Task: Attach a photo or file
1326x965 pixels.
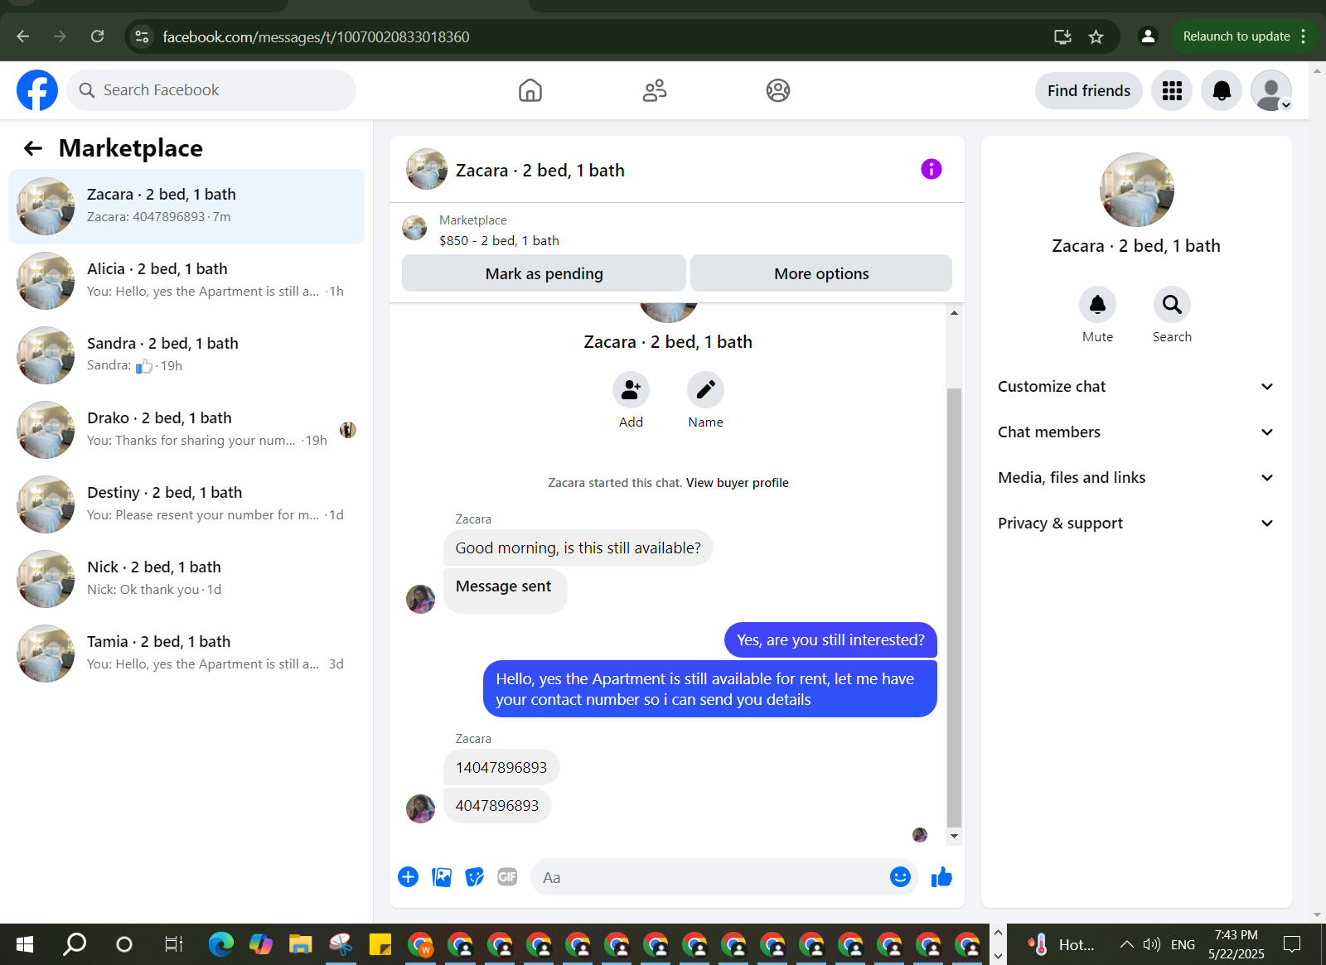Action: tap(442, 877)
